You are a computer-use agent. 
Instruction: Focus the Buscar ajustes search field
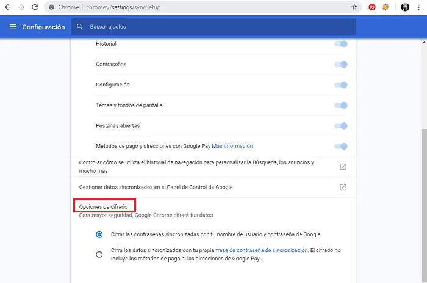tap(213, 27)
